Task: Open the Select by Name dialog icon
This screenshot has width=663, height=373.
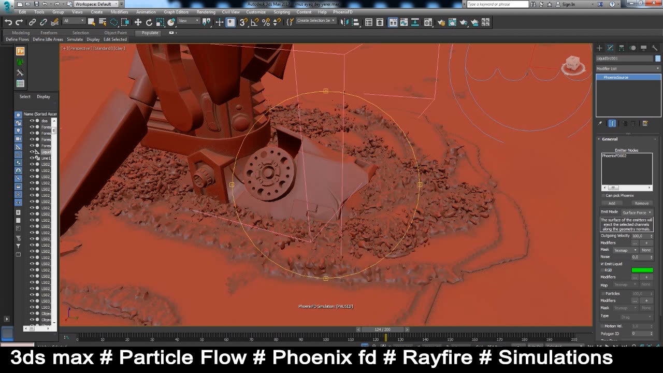Action: tap(103, 22)
